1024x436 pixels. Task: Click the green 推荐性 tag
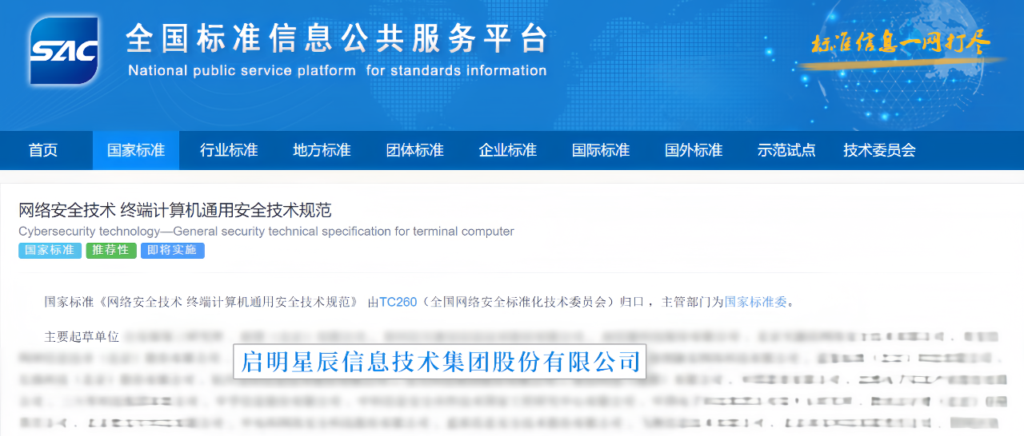pyautogui.click(x=110, y=251)
